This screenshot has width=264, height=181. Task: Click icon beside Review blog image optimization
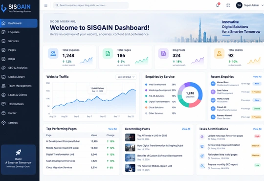pos(202,146)
